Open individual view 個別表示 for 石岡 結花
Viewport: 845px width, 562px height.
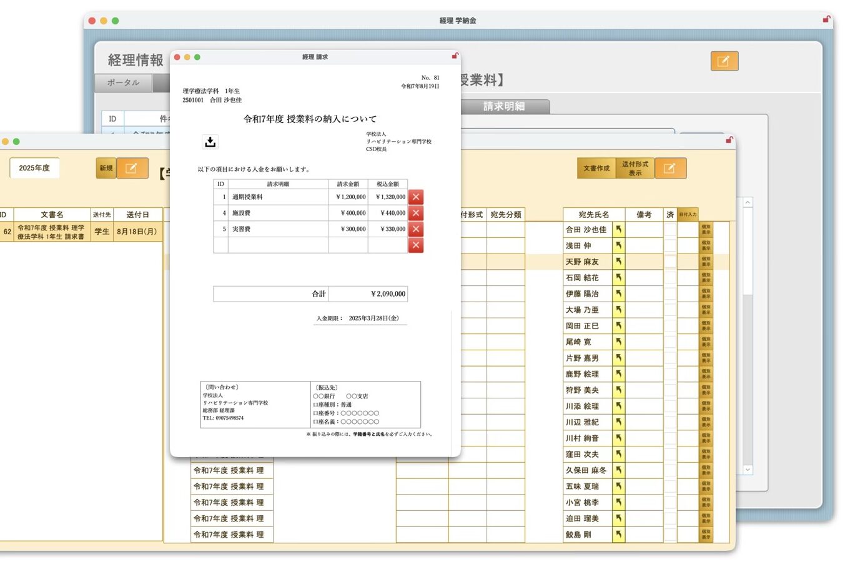coord(704,277)
